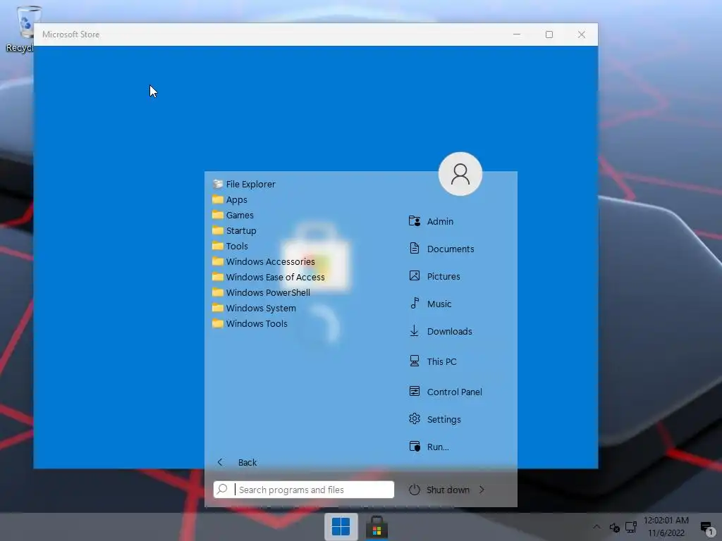Open the Music library

click(x=430, y=304)
